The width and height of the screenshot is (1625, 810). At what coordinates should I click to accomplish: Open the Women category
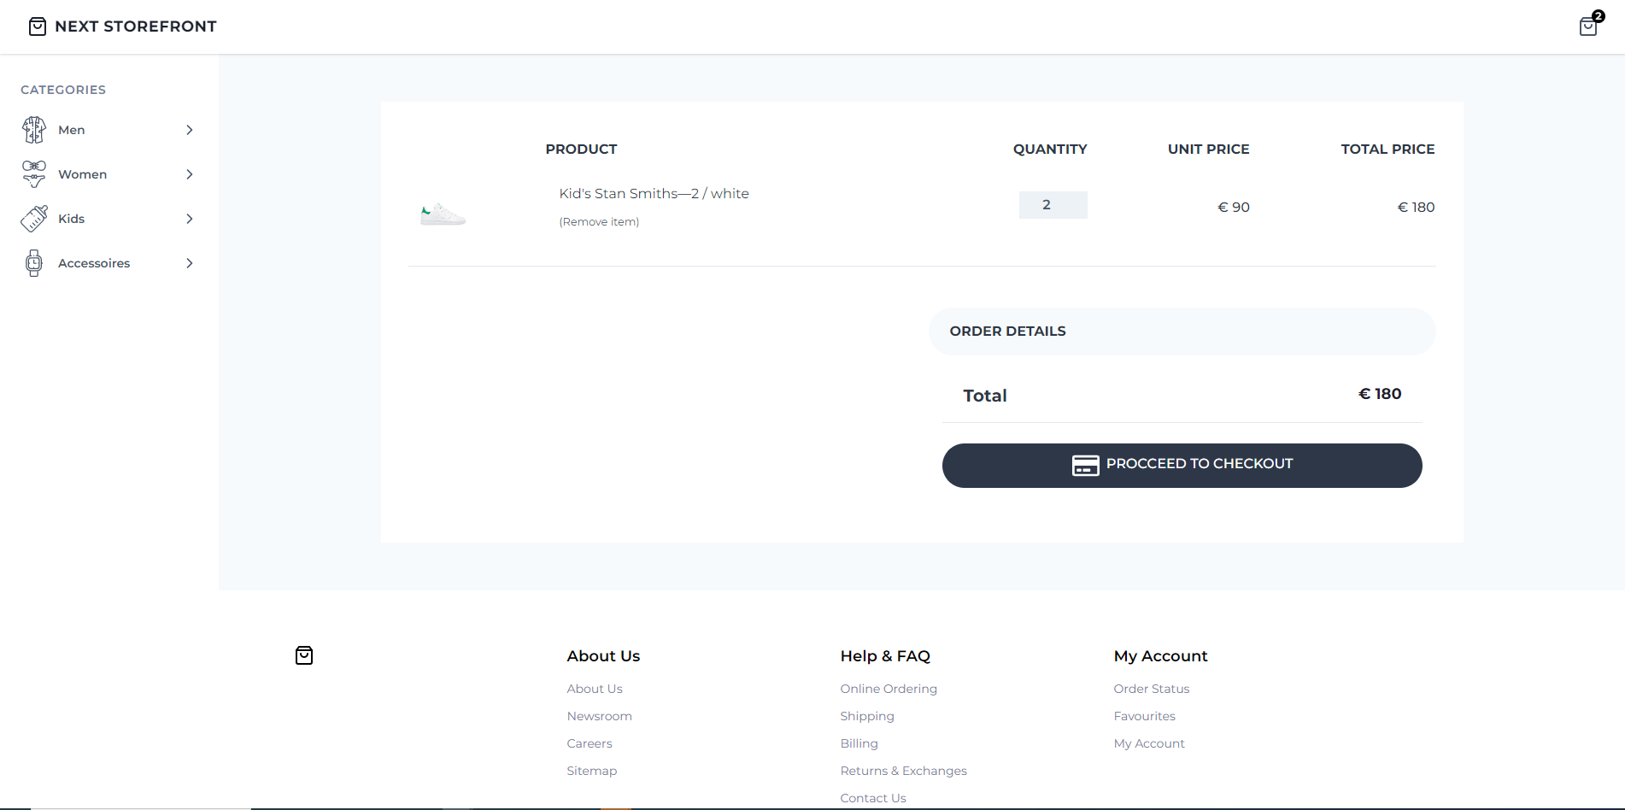tap(83, 174)
